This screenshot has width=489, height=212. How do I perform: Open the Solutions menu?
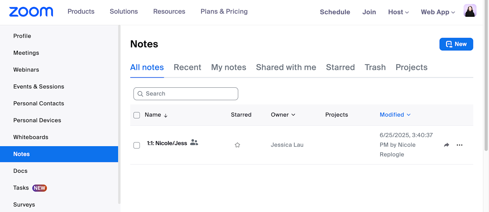point(124,11)
